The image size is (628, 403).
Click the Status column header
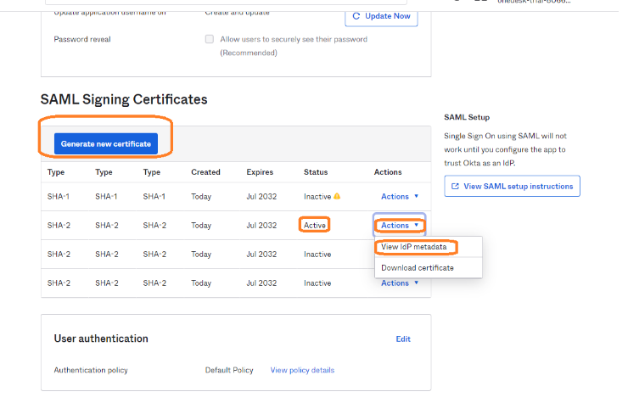pyautogui.click(x=316, y=172)
